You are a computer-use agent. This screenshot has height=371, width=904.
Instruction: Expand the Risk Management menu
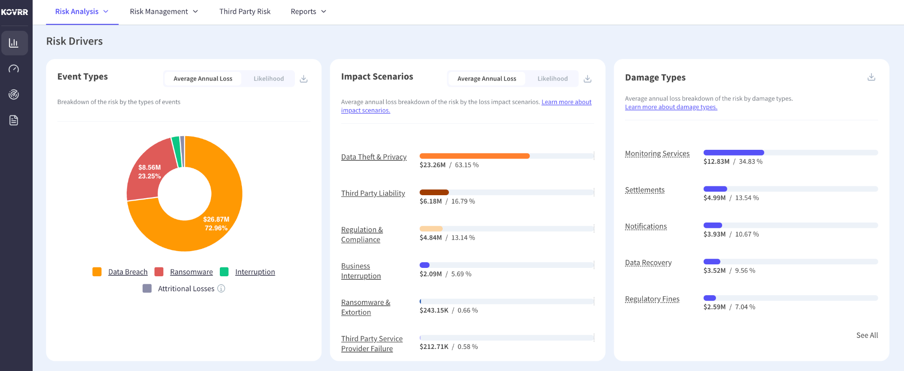[164, 11]
